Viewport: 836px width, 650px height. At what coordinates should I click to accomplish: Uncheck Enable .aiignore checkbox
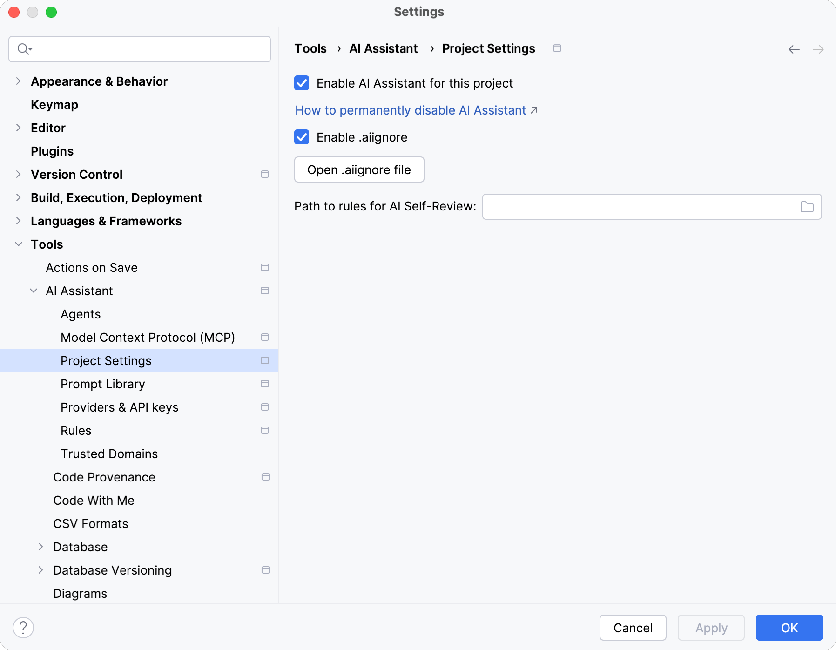[x=302, y=137]
